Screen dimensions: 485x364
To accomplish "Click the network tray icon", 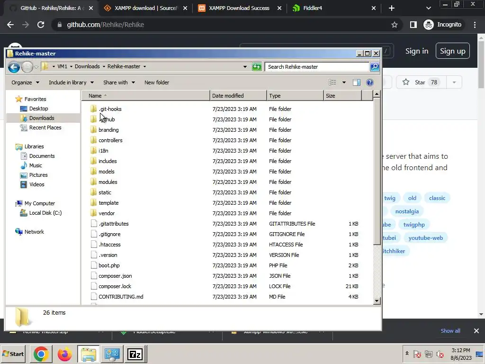I will click(428, 354).
